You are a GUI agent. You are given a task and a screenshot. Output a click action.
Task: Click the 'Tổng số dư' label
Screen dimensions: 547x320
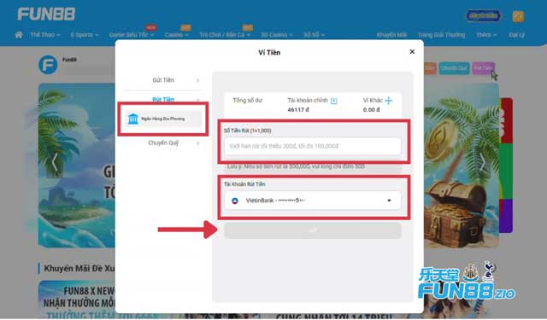point(247,101)
